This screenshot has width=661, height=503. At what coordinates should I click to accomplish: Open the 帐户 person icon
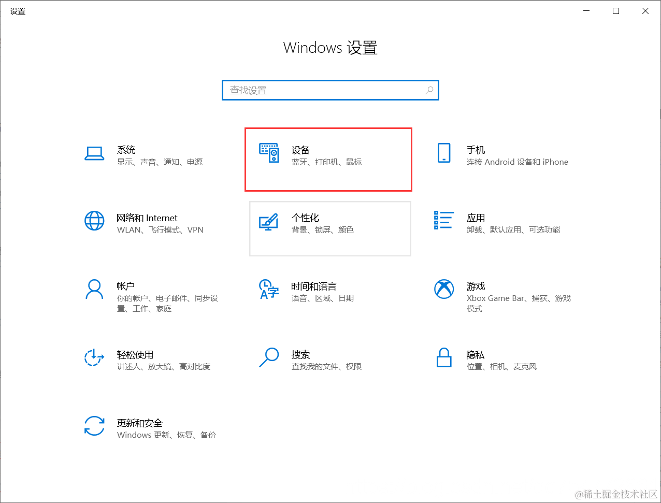pos(94,289)
